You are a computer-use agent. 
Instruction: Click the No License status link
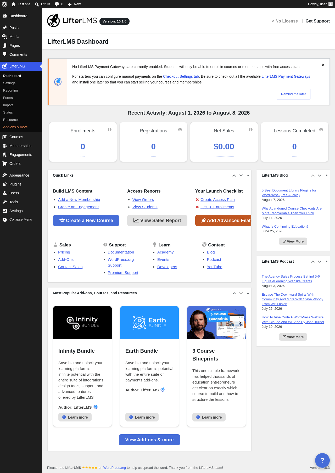pyautogui.click(x=284, y=21)
